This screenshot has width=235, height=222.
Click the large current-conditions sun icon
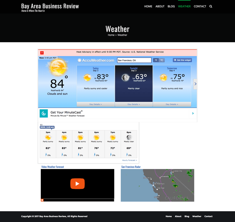coord(58,67)
